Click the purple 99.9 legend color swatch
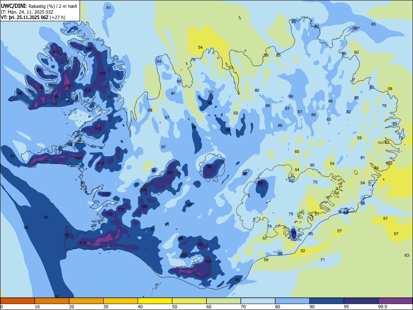 coord(395,301)
